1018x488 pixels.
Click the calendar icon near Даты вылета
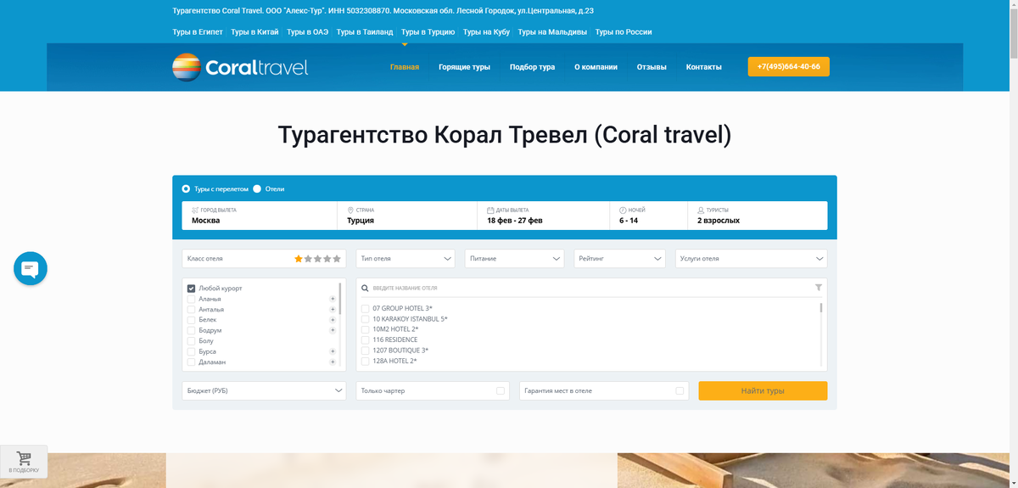click(x=490, y=210)
